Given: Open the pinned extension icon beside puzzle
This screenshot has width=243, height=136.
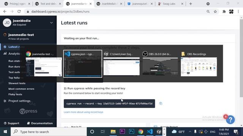Looking at the screenshot, I should tap(231, 12).
